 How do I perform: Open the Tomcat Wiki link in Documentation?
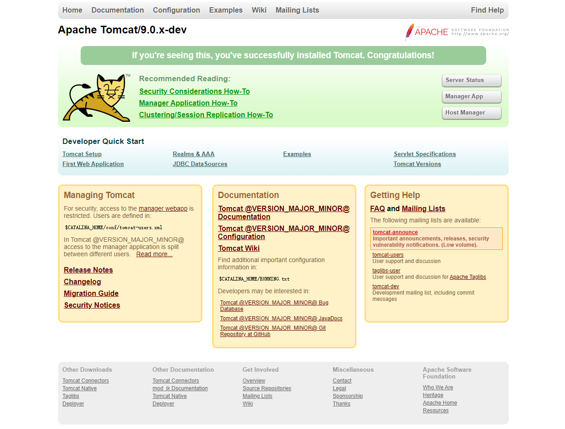pyautogui.click(x=239, y=248)
